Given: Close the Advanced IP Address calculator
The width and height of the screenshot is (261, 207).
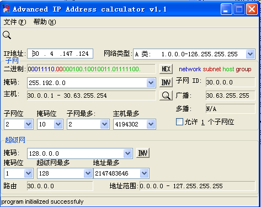Looking at the screenshot, I should point(252,9).
